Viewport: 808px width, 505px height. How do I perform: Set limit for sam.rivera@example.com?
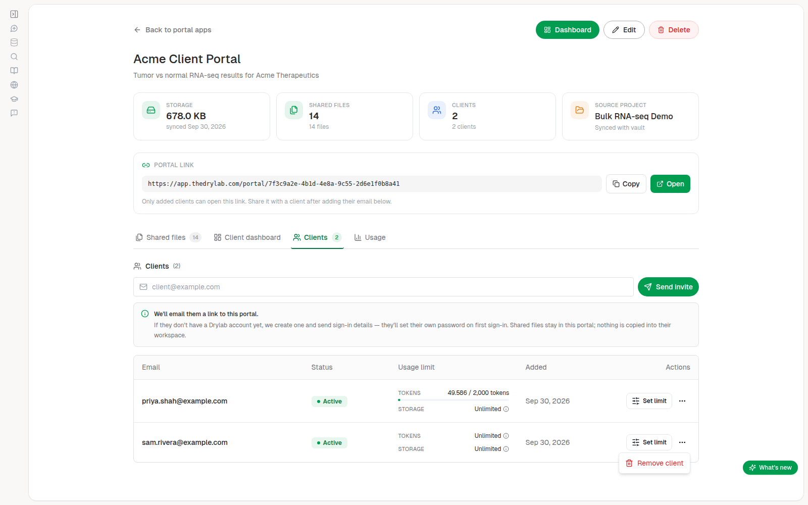pos(649,442)
